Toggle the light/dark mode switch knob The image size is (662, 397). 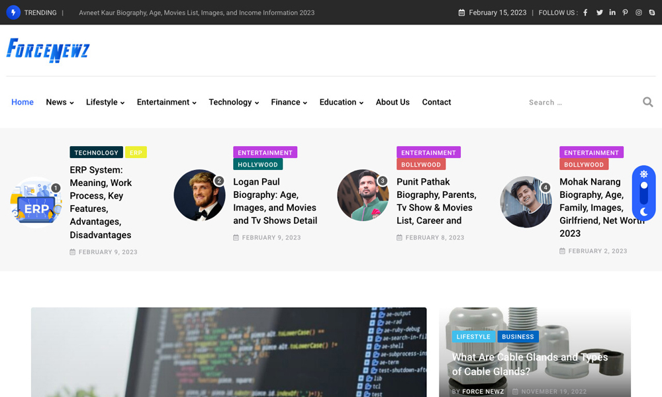(643, 186)
